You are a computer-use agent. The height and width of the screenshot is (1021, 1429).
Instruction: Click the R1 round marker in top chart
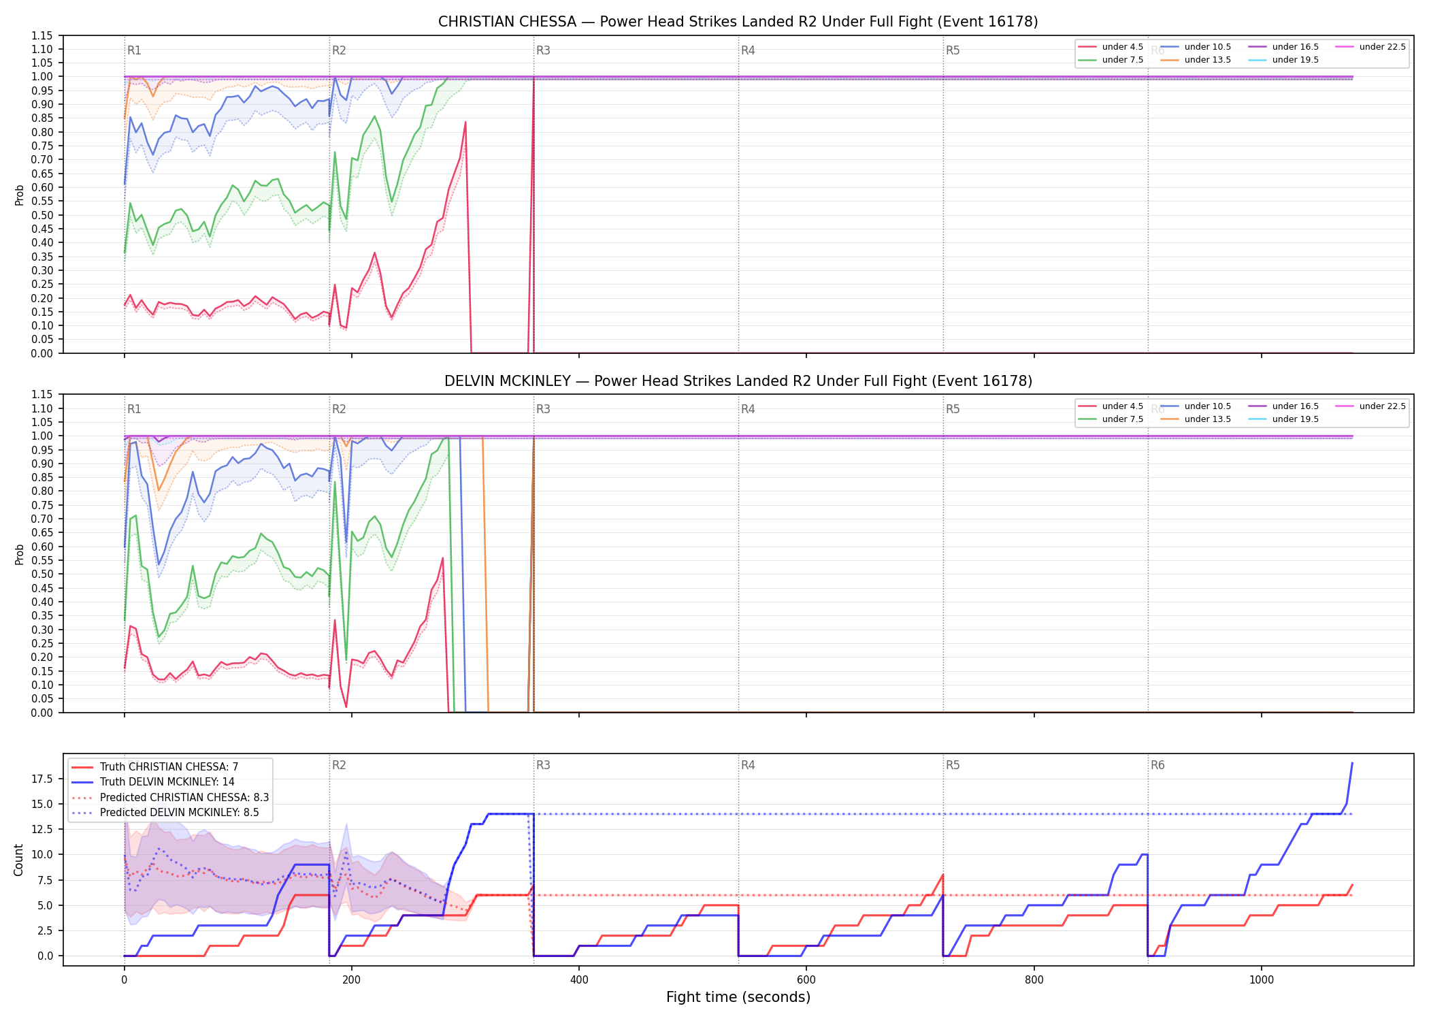click(134, 50)
